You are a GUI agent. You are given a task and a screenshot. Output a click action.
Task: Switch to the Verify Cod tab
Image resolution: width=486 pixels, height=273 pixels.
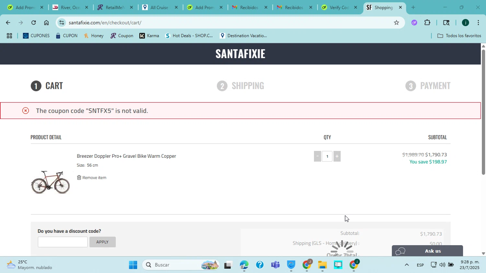pos(339,7)
